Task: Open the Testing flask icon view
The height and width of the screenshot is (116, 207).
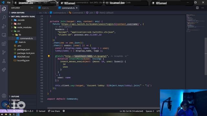Action: [x=4, y=61]
